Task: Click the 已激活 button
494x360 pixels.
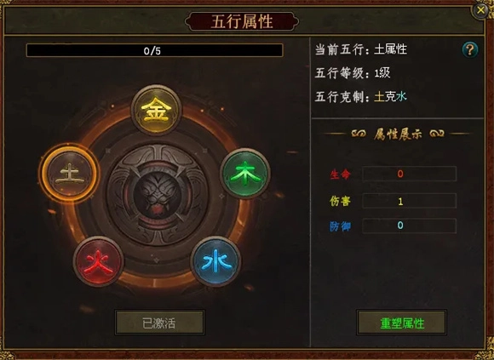Action: [x=159, y=323]
